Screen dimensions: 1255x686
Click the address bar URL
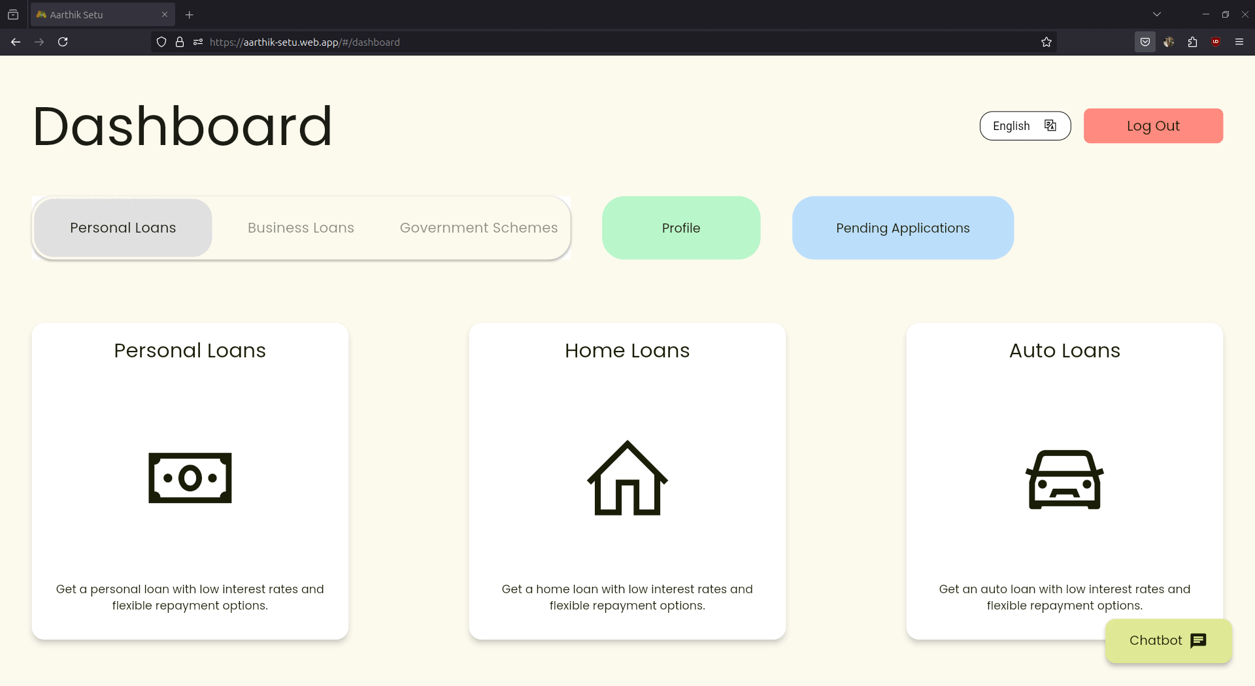point(305,42)
